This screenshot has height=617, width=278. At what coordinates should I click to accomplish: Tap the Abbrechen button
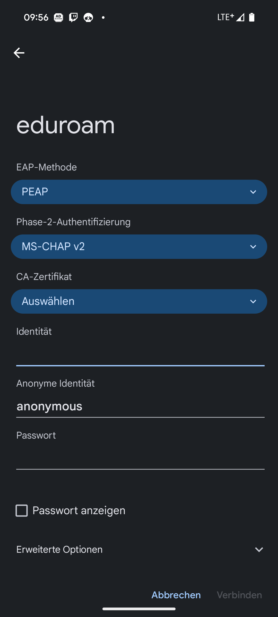point(176,595)
